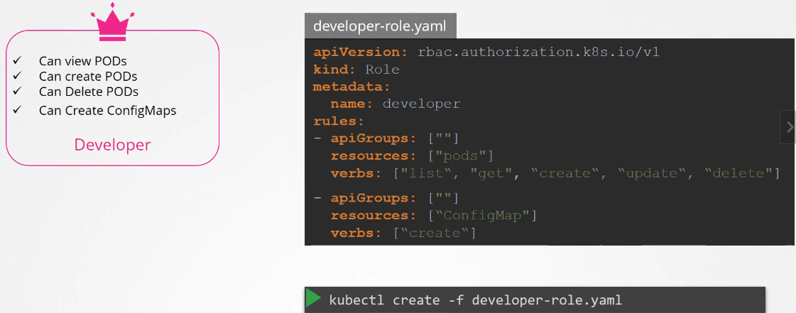Click the resources line containing pods
The height and width of the screenshot is (313, 796).
pyautogui.click(x=412, y=155)
